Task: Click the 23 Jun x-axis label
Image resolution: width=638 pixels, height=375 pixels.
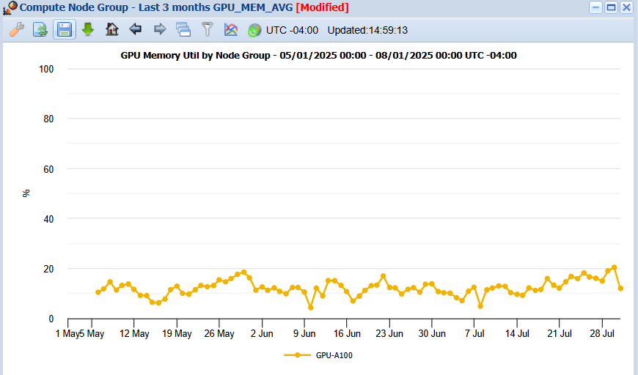Action: 389,333
